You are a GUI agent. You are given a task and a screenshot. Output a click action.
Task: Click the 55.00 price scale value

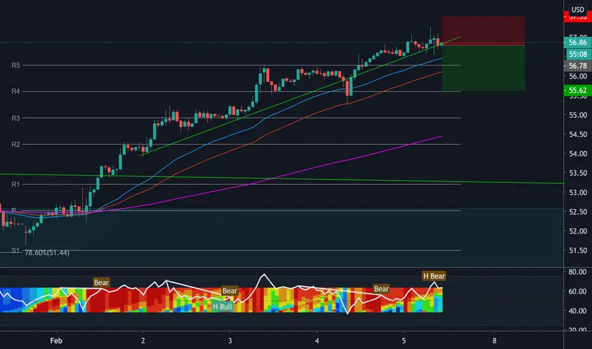(577, 115)
